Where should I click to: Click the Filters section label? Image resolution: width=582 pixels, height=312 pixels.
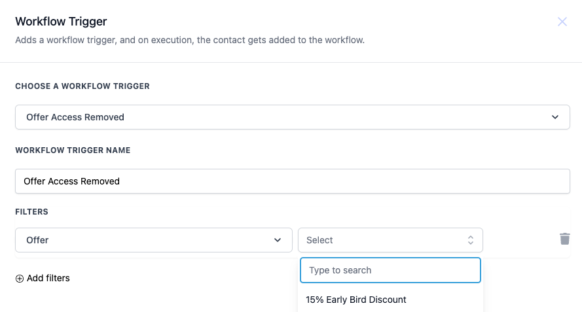[31, 212]
